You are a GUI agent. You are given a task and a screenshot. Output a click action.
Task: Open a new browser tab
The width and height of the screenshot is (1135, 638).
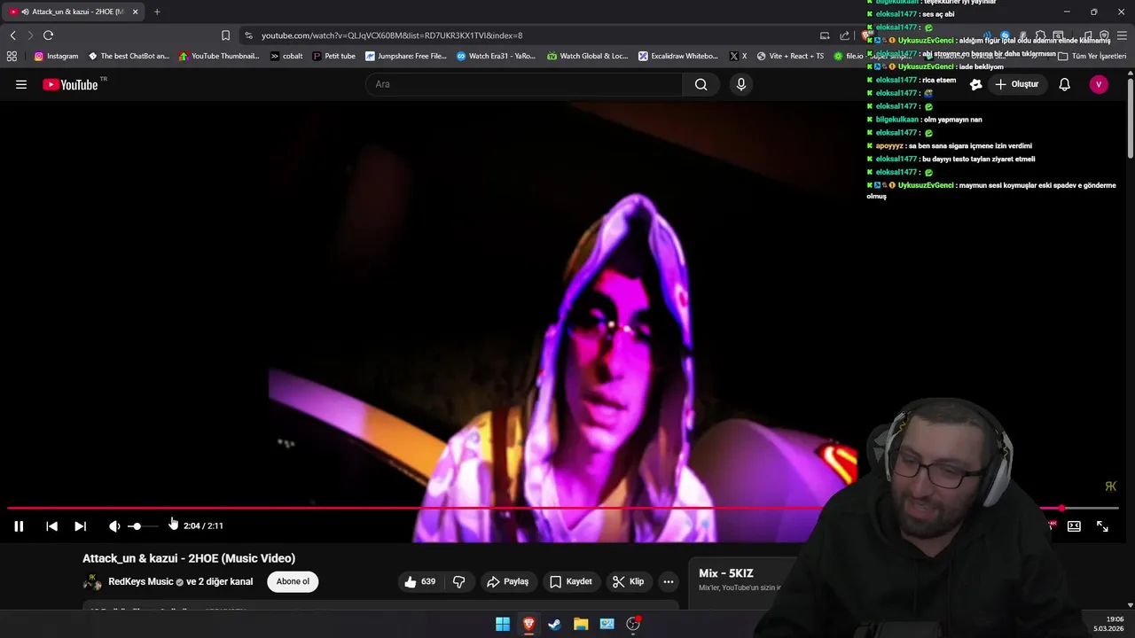[157, 12]
